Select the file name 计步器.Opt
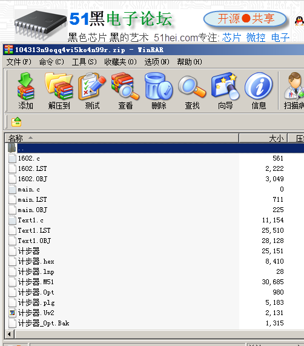Screen dimensions: 304x346 pyautogui.click(x=36, y=292)
